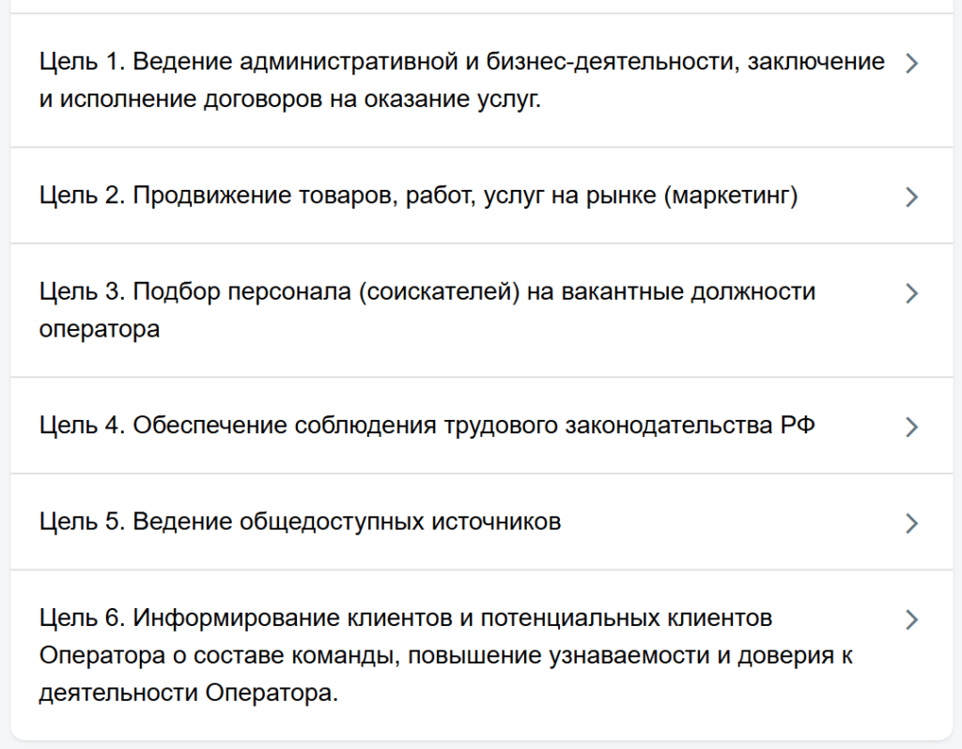Click the arrow icon beside Цель 4

[x=909, y=427]
